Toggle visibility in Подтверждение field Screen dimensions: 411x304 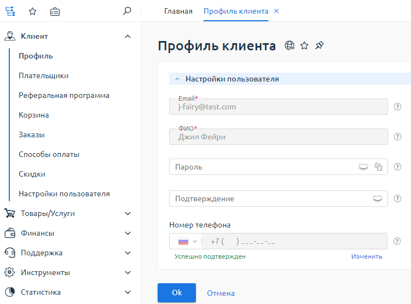click(x=377, y=199)
